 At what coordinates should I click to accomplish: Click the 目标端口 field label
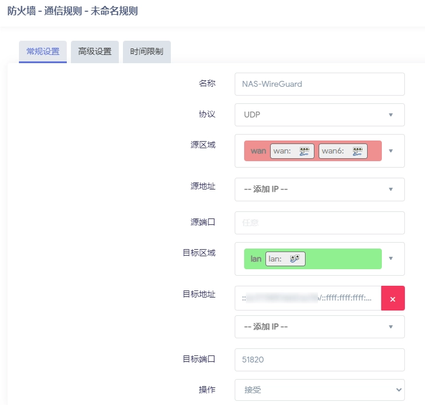[x=199, y=359]
